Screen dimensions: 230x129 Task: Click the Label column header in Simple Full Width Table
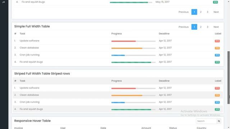(218, 34)
